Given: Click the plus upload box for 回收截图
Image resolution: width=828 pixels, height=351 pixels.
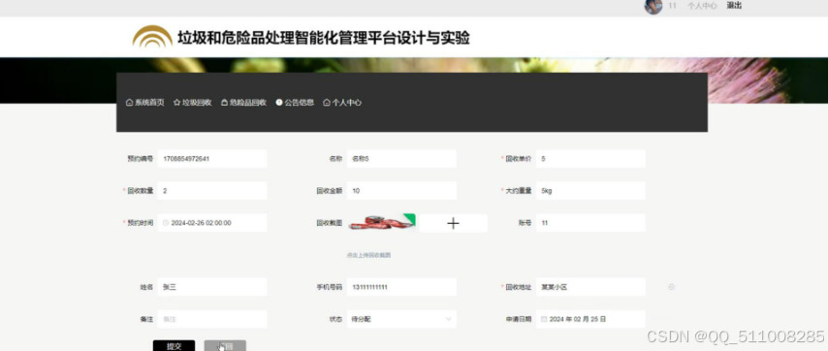Looking at the screenshot, I should pos(453,223).
